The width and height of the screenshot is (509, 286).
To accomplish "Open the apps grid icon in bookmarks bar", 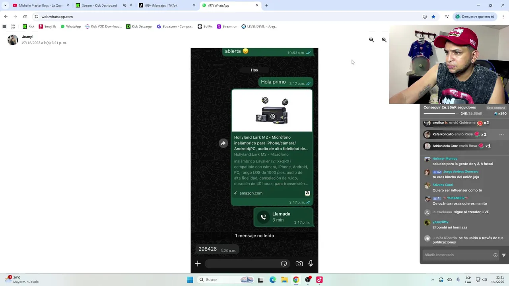I will pyautogui.click(x=13, y=27).
